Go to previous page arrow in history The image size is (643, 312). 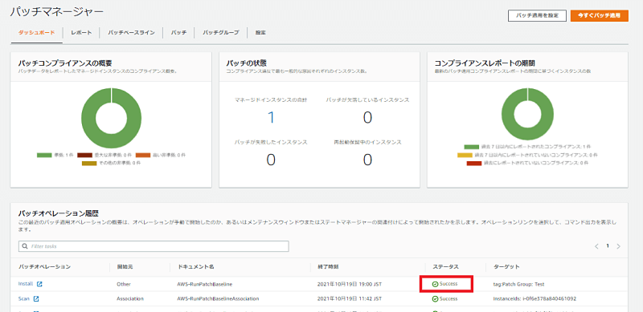(596, 246)
